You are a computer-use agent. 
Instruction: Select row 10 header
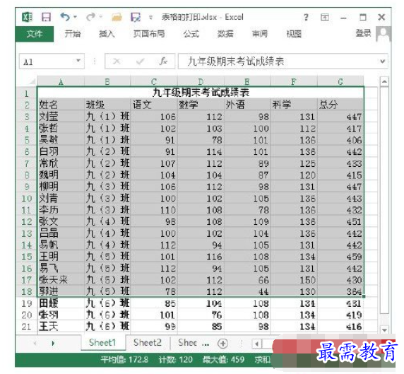(26, 199)
